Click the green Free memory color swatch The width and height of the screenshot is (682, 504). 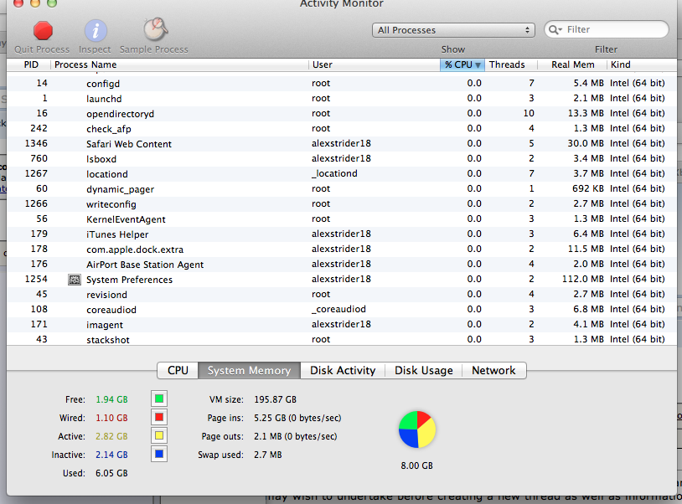159,399
